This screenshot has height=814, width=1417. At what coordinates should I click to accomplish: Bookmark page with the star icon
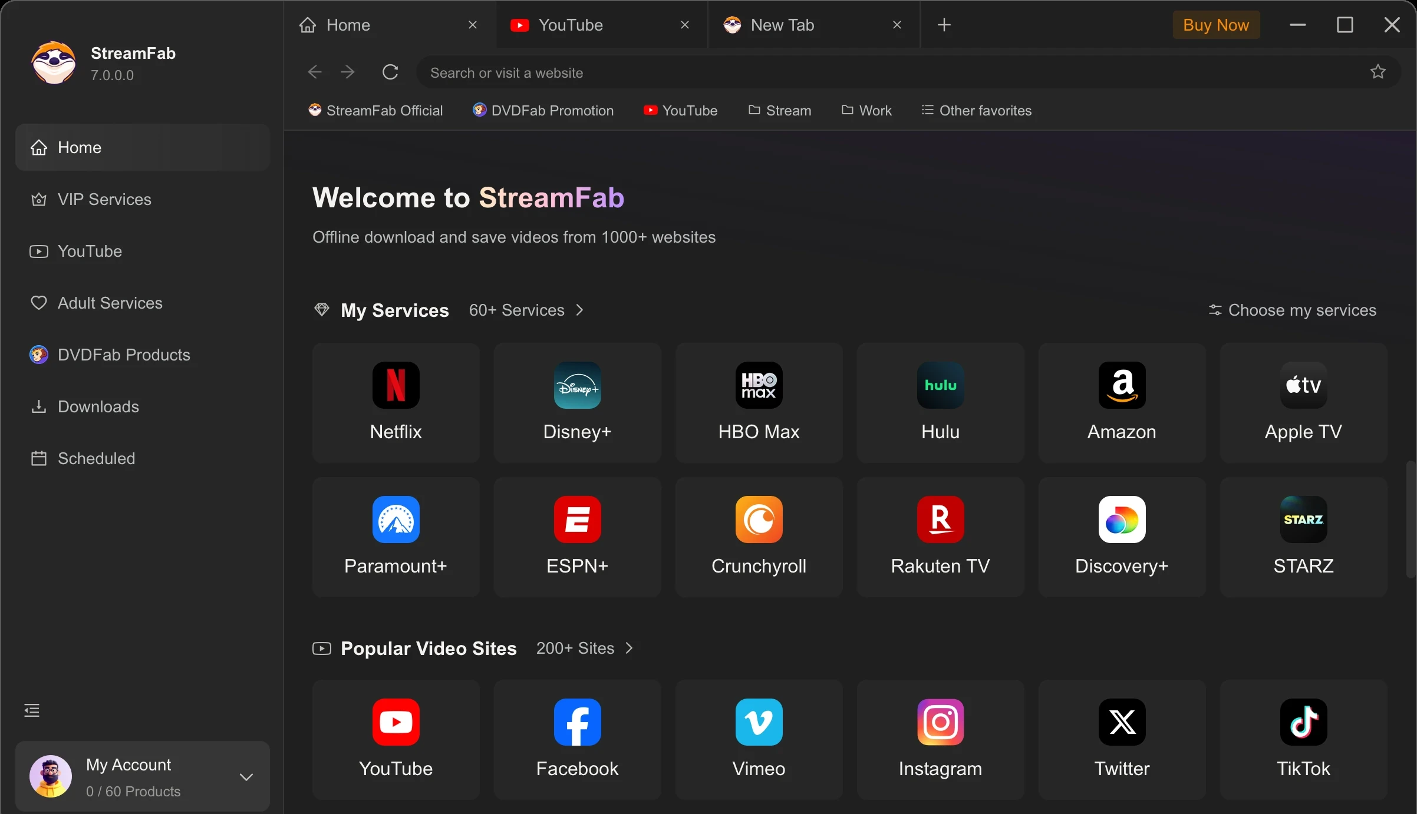[x=1378, y=72]
